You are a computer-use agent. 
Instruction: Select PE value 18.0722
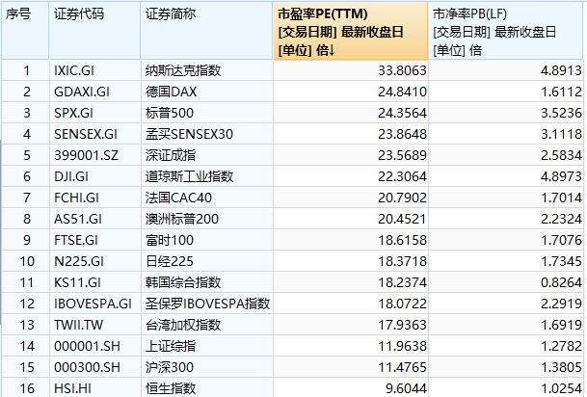pos(351,304)
